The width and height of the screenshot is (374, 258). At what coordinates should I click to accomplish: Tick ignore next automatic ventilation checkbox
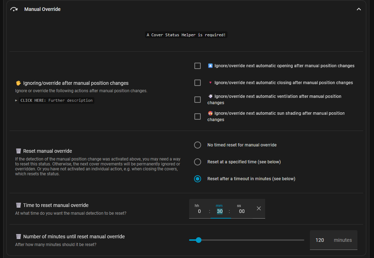pyautogui.click(x=198, y=100)
